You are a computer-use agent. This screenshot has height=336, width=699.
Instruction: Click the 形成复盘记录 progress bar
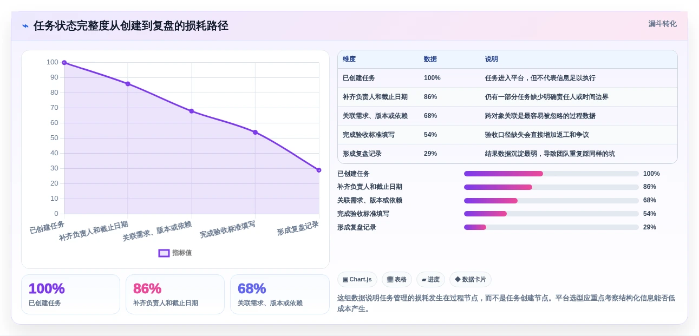tap(551, 227)
